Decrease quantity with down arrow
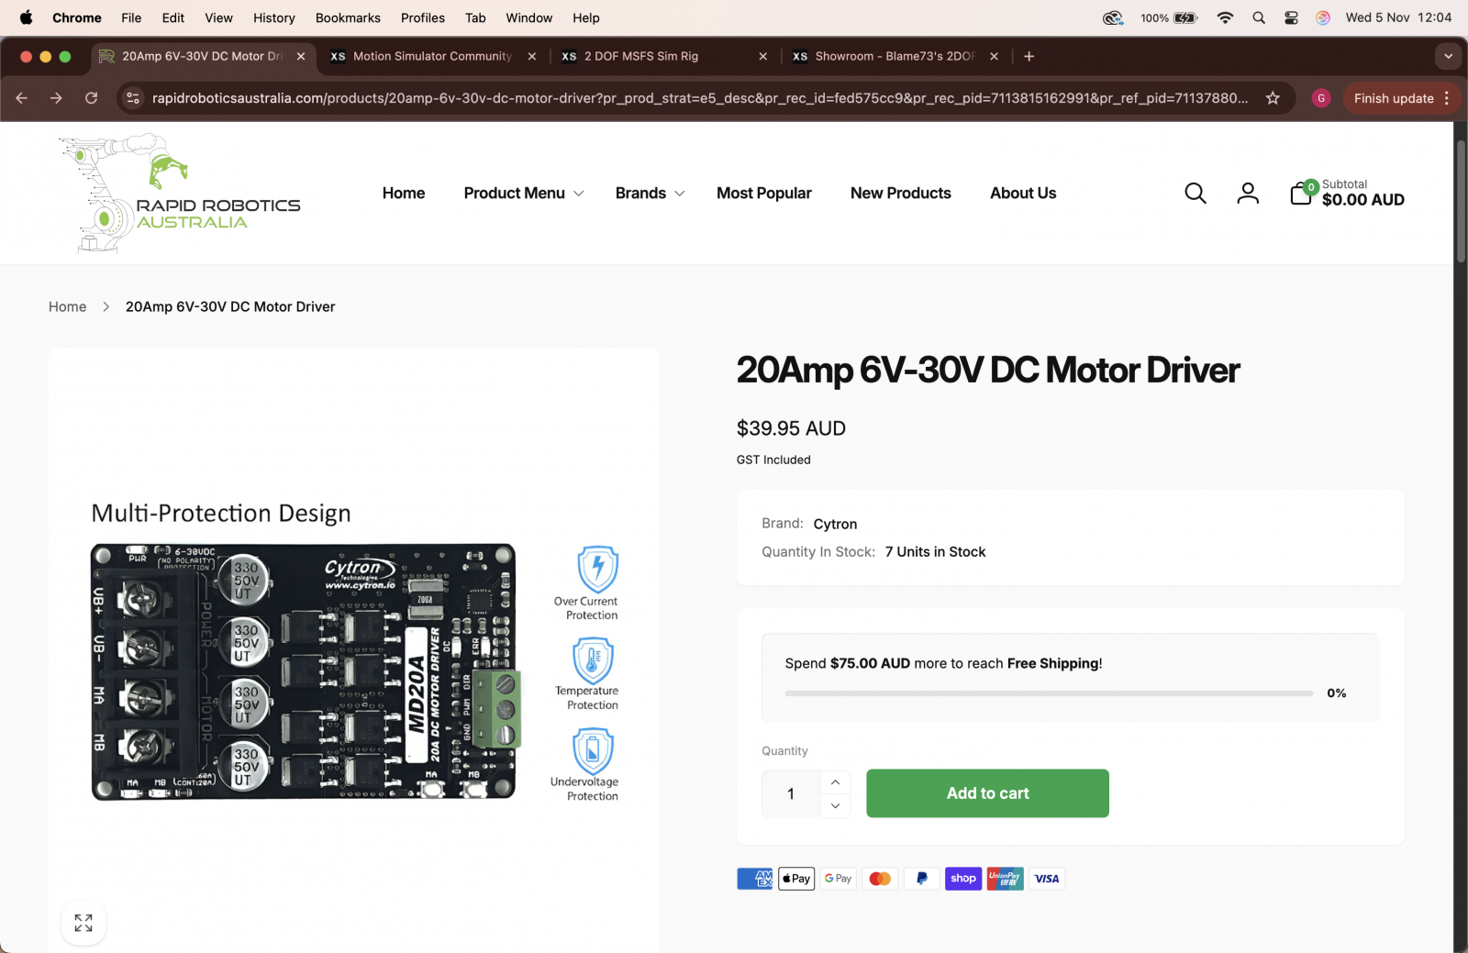The height and width of the screenshot is (953, 1468). point(835,806)
